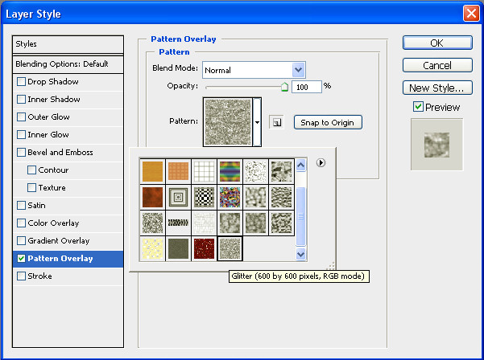
Task: Enable the Stroke effect checkbox
Action: click(x=21, y=276)
